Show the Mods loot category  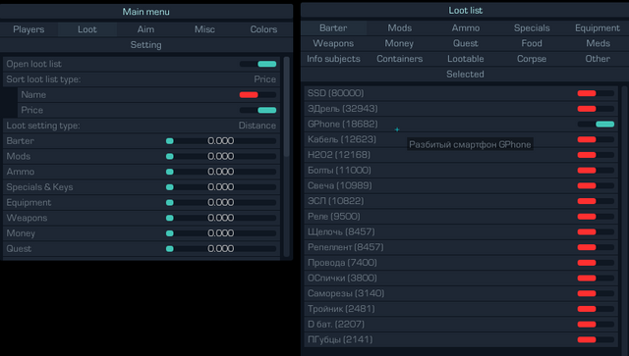[400, 27]
